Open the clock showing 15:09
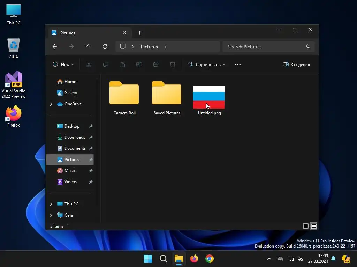This screenshot has height=267, width=357. 318,259
